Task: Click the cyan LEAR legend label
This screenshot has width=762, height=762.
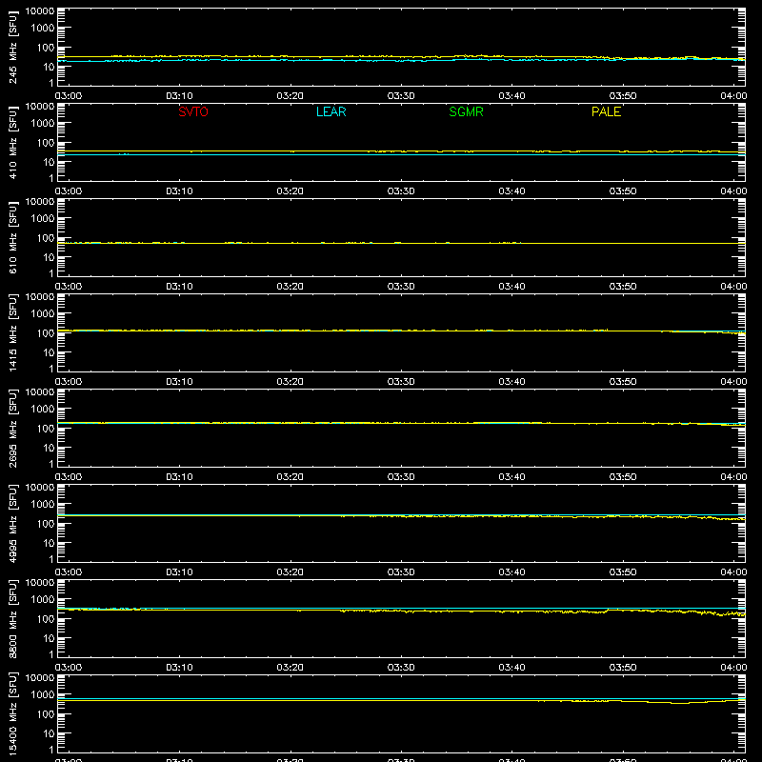Action: coord(331,111)
